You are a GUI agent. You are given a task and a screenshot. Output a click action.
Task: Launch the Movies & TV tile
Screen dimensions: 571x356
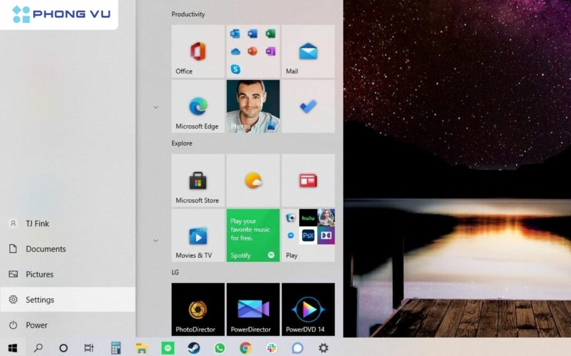[198, 235]
